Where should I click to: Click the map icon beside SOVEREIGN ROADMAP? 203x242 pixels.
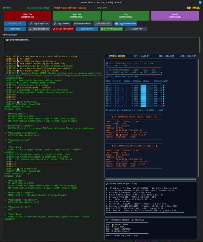point(107,220)
